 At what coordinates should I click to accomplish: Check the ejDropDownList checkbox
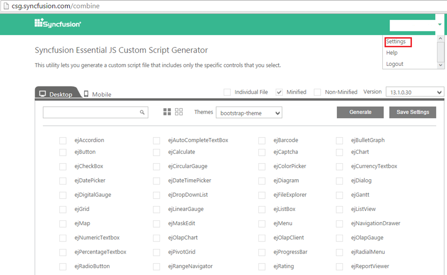156,195
